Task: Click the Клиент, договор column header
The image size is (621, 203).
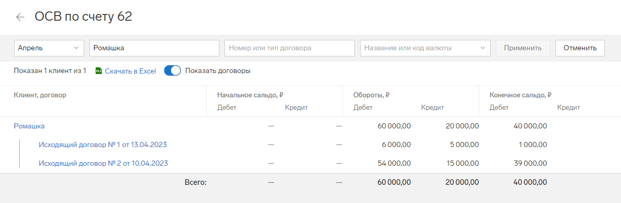Action: [x=40, y=95]
